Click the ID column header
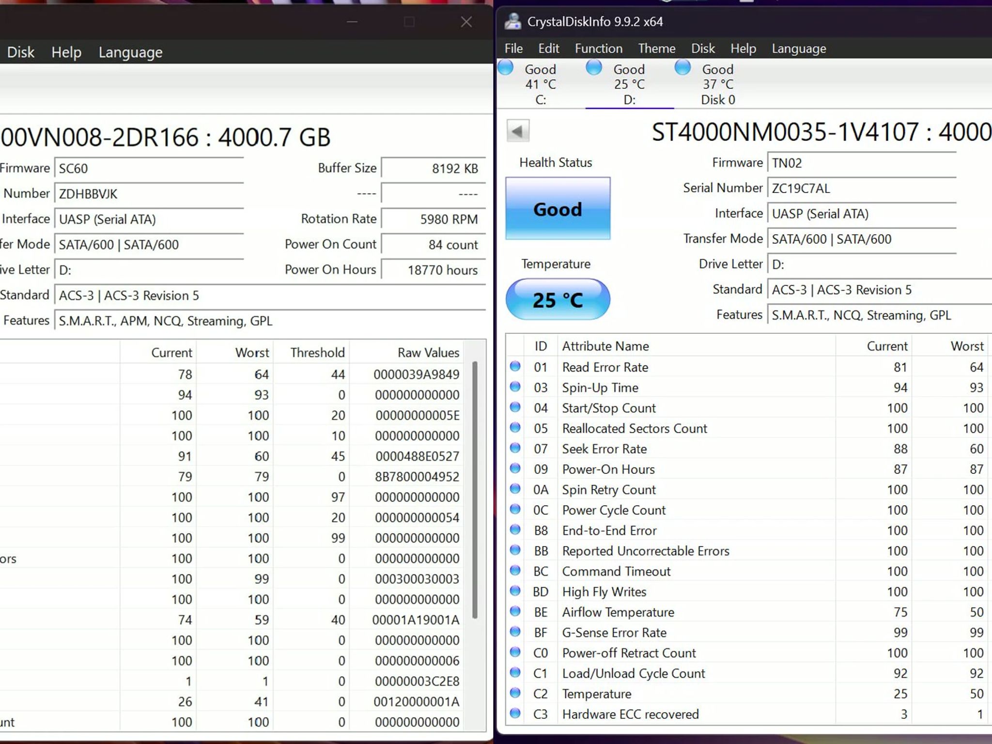This screenshot has height=744, width=992. pyautogui.click(x=541, y=346)
